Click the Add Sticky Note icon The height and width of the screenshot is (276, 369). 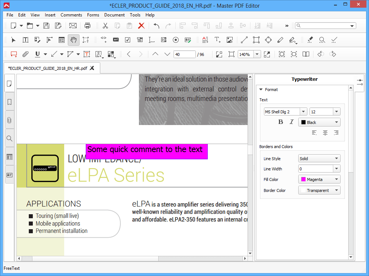(x=14, y=54)
